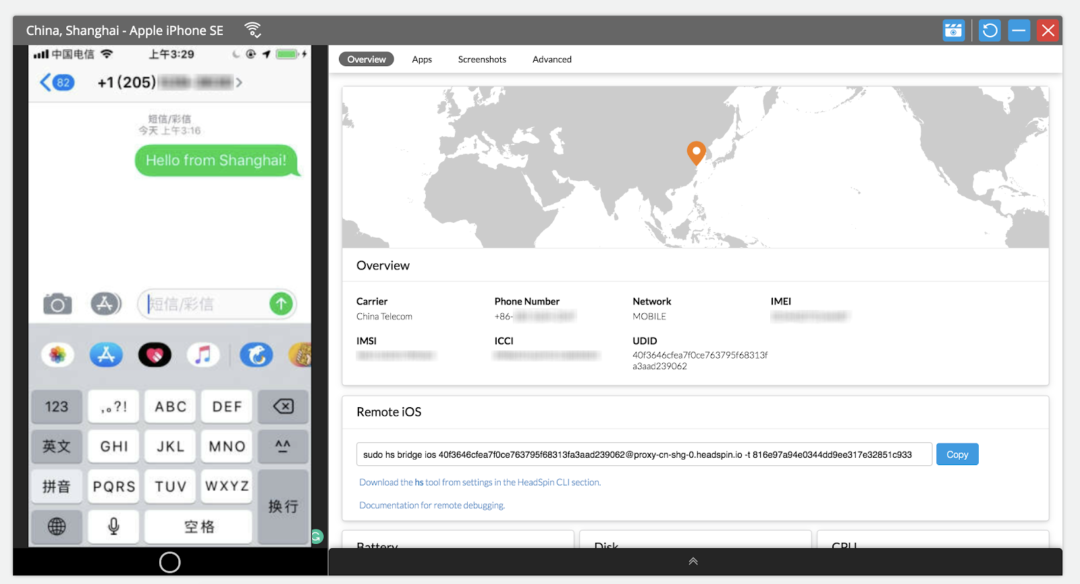This screenshot has height=584, width=1080.
Task: Open contact details chevron next to phone number
Action: (239, 82)
